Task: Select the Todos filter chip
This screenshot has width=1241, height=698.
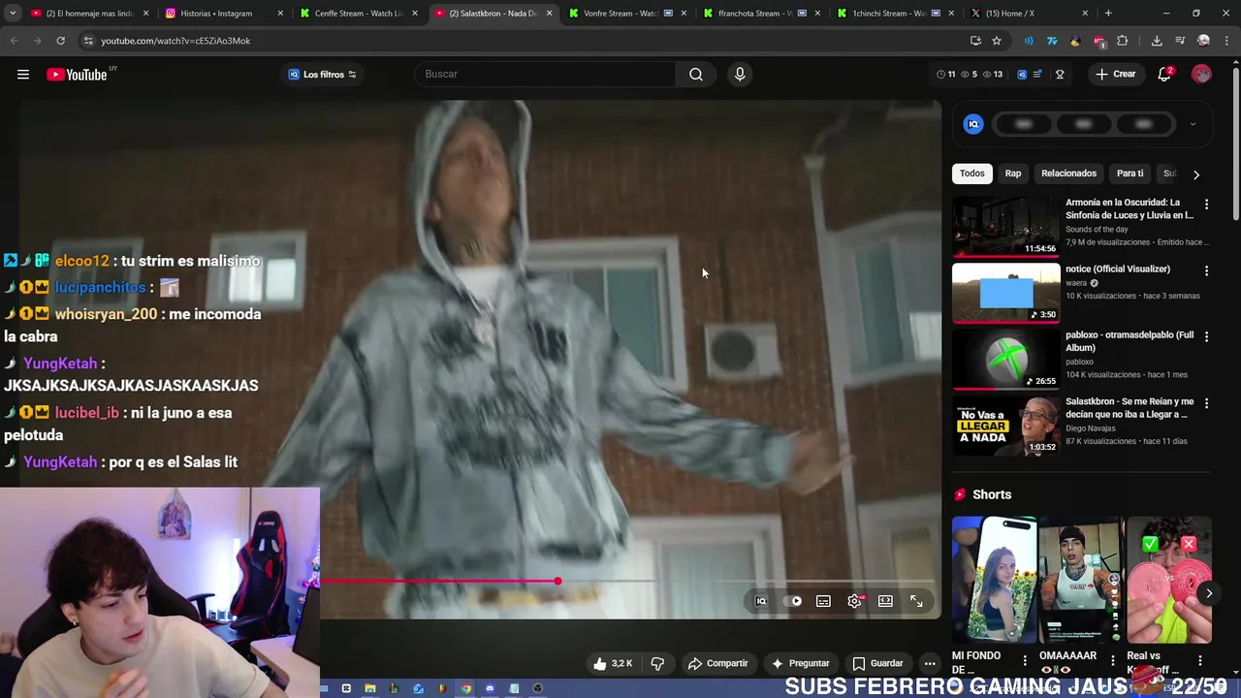Action: [971, 174]
